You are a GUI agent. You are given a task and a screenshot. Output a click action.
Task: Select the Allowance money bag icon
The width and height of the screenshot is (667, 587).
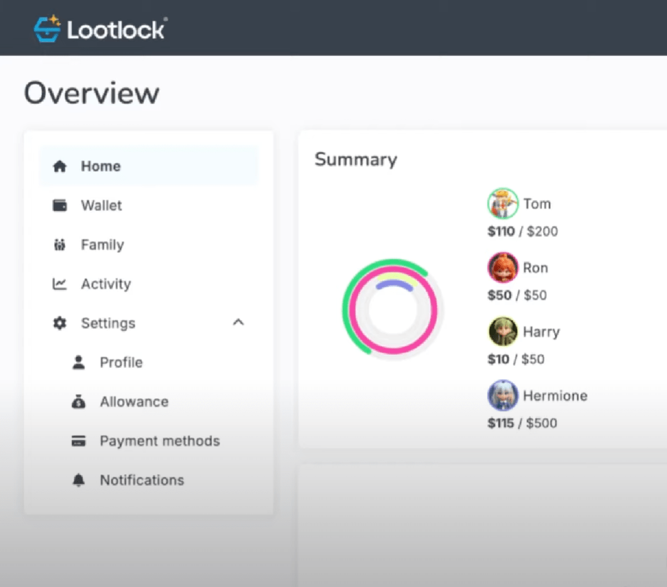click(x=79, y=402)
